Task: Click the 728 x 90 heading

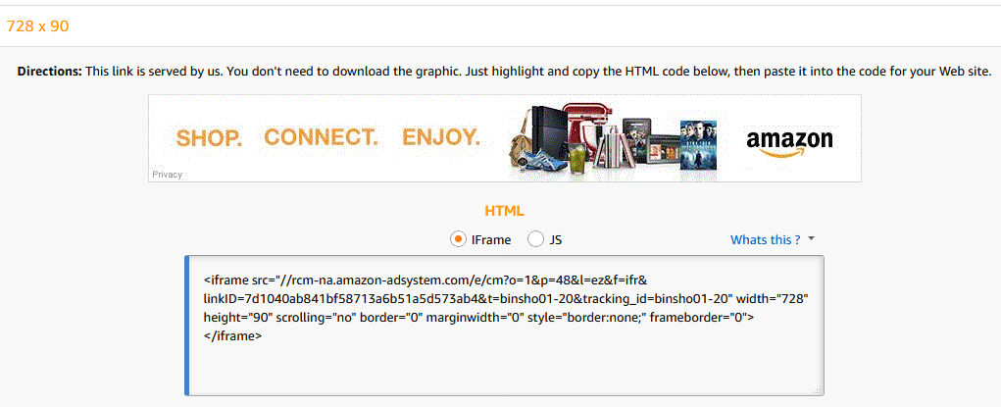Action: point(37,26)
